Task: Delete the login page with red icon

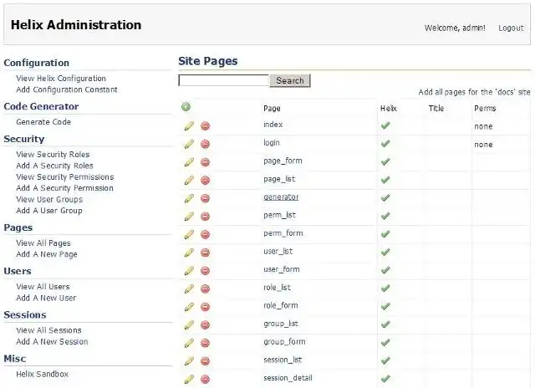Action: point(205,144)
